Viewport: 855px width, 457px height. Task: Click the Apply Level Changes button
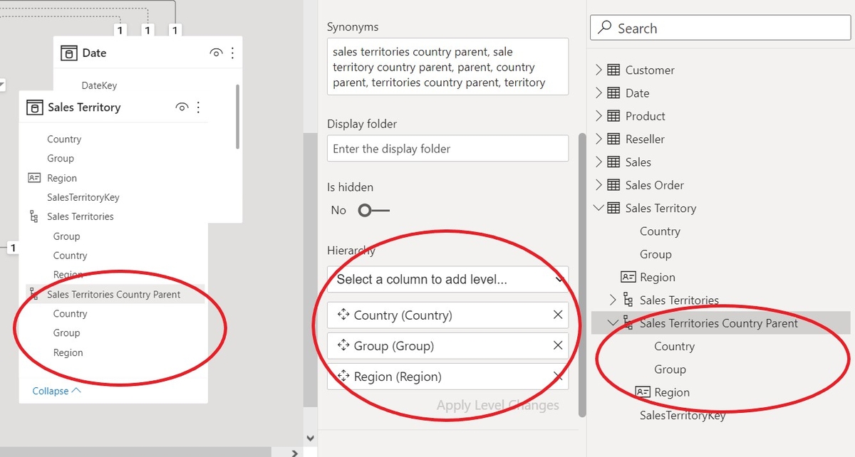click(498, 405)
